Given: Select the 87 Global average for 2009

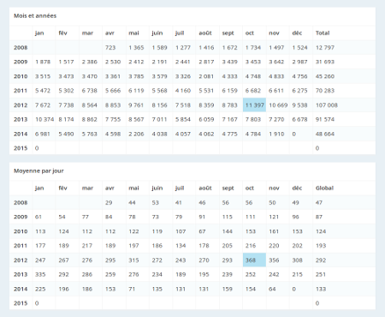Looking at the screenshot, I should tap(319, 217).
